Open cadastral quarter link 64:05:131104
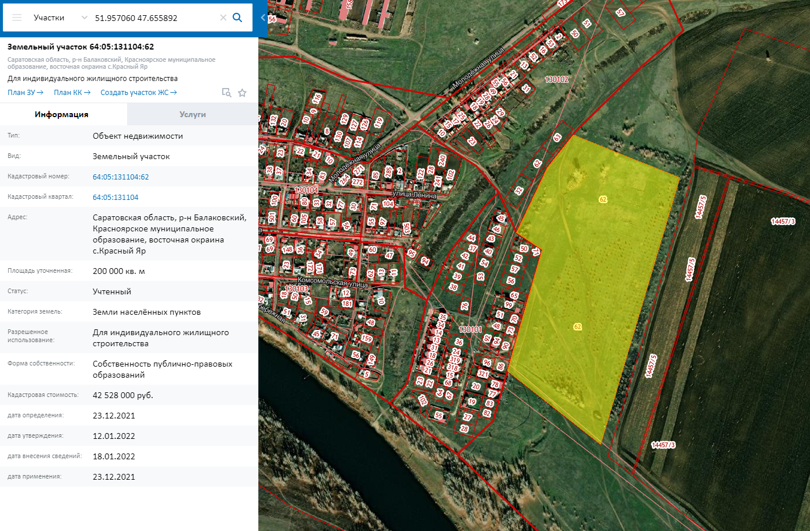Screen dimensions: 810x531 pyautogui.click(x=115, y=197)
